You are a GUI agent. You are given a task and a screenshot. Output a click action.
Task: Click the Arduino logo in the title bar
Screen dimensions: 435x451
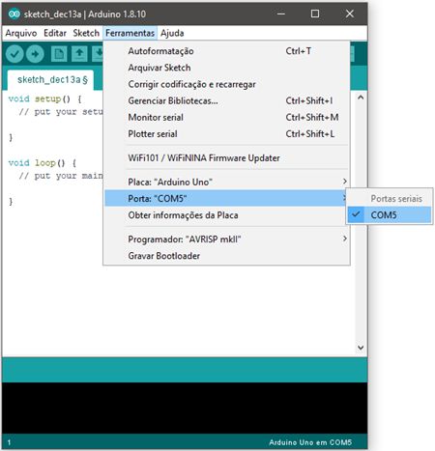click(x=14, y=14)
